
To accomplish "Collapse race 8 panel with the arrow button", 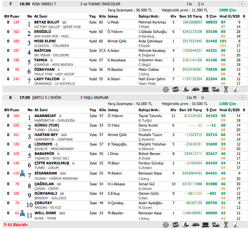I will [242, 97].
